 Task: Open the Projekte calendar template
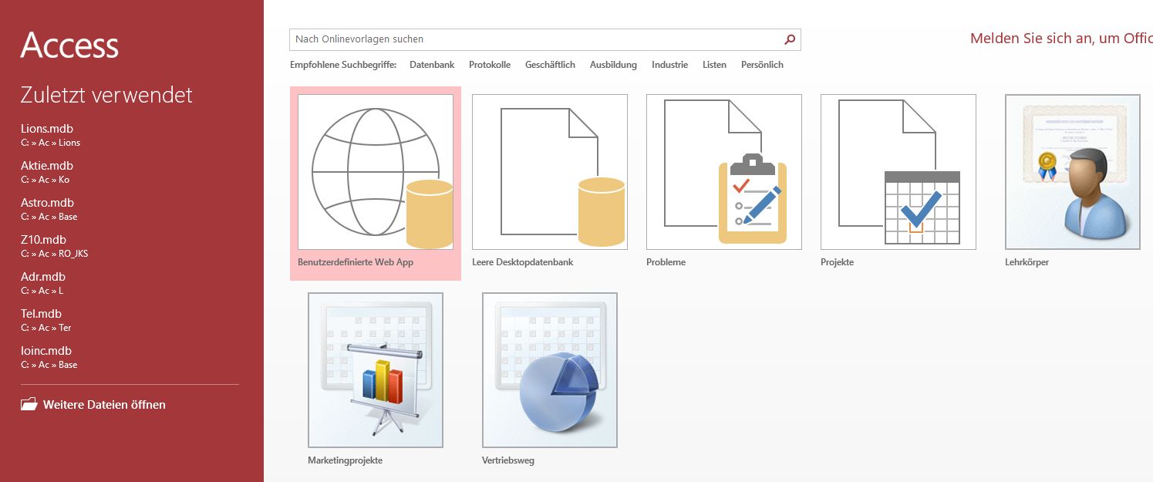coord(898,172)
